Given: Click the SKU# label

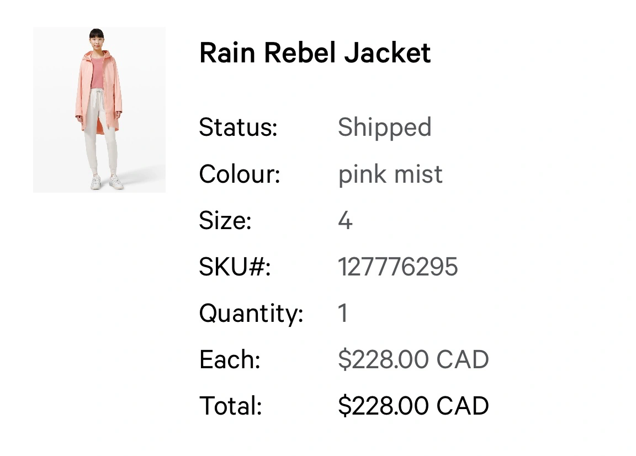Looking at the screenshot, I should point(235,267).
